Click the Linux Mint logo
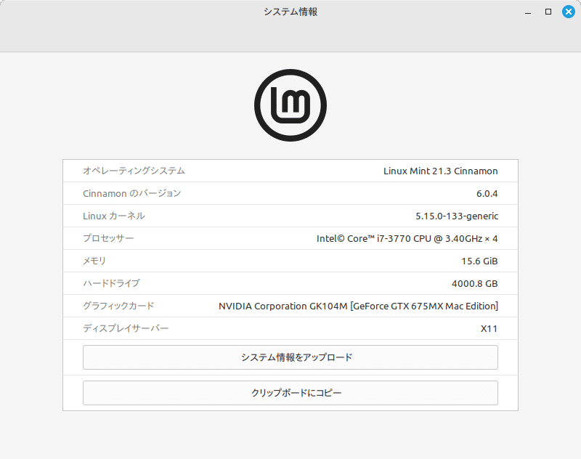 click(290, 104)
